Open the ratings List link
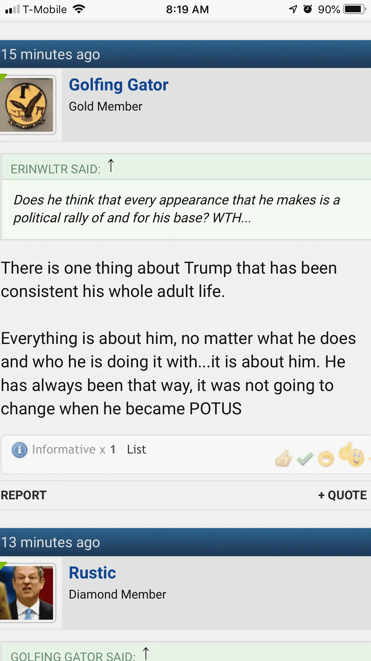The height and width of the screenshot is (661, 371). (137, 449)
